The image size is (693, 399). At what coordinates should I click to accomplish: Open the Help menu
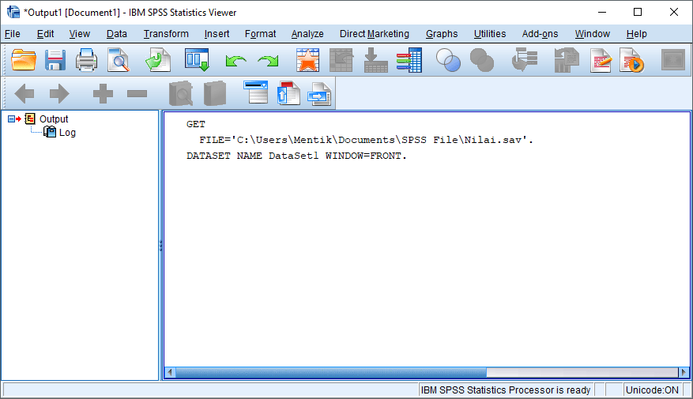tap(636, 34)
